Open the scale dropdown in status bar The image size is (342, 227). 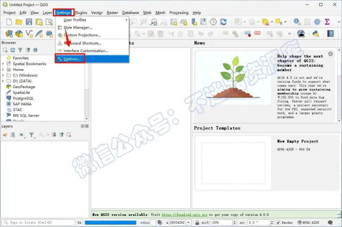click(x=188, y=223)
